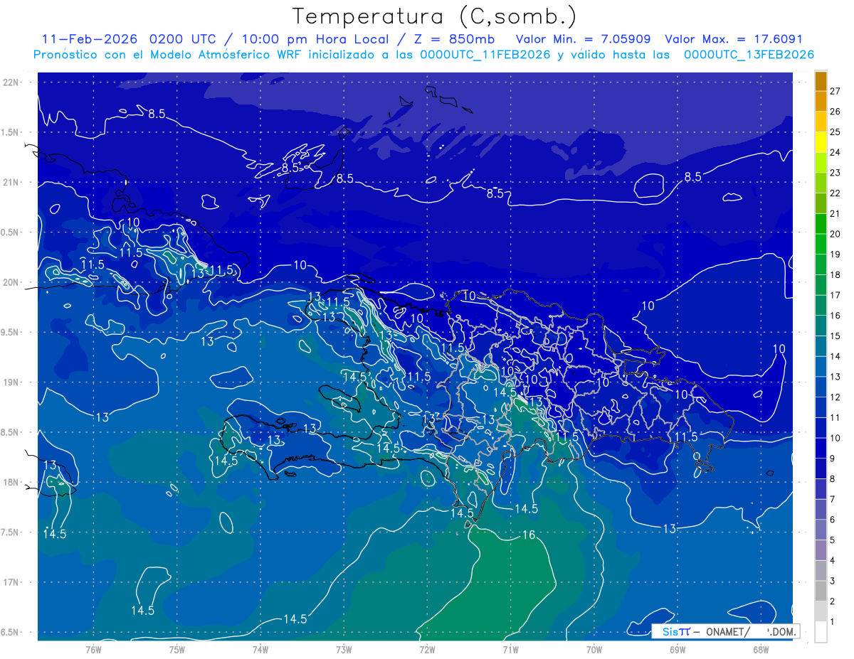This screenshot has height=659, width=854.
Task: Click longitude axis label "76W"
Action: pos(93,650)
